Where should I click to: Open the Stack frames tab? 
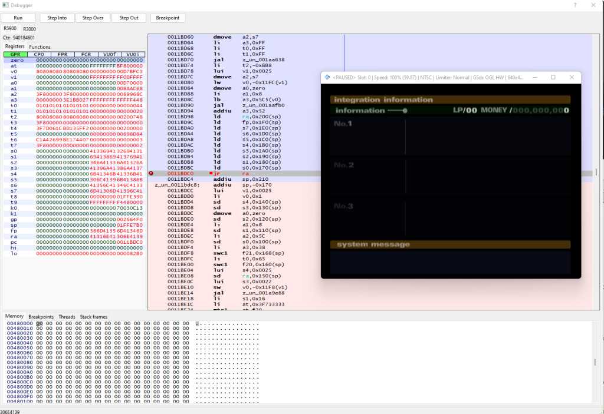(x=94, y=317)
